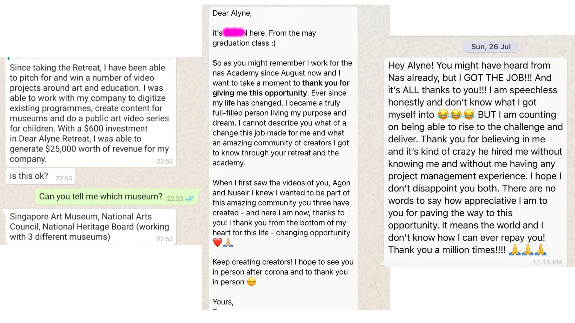
Task: Click the 12:15 PM timestamp
Action: pyautogui.click(x=547, y=262)
